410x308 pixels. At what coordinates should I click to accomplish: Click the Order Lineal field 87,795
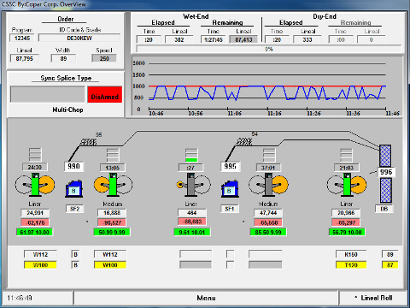coord(25,59)
